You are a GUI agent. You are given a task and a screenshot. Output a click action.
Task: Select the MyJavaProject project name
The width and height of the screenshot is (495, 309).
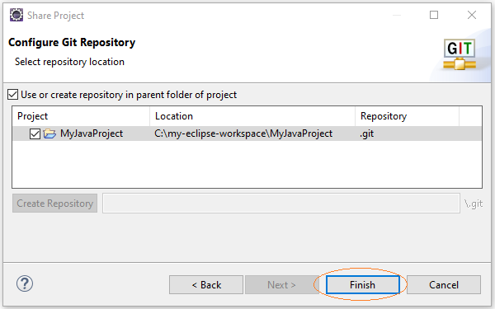92,133
